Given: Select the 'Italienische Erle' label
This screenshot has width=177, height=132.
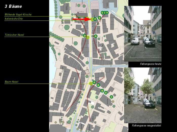Looking at the screenshot, I should tap(14, 19).
